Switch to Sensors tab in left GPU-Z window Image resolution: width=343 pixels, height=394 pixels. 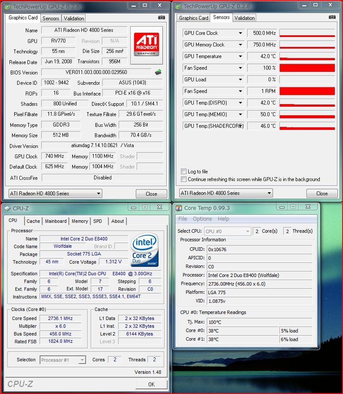[51, 18]
